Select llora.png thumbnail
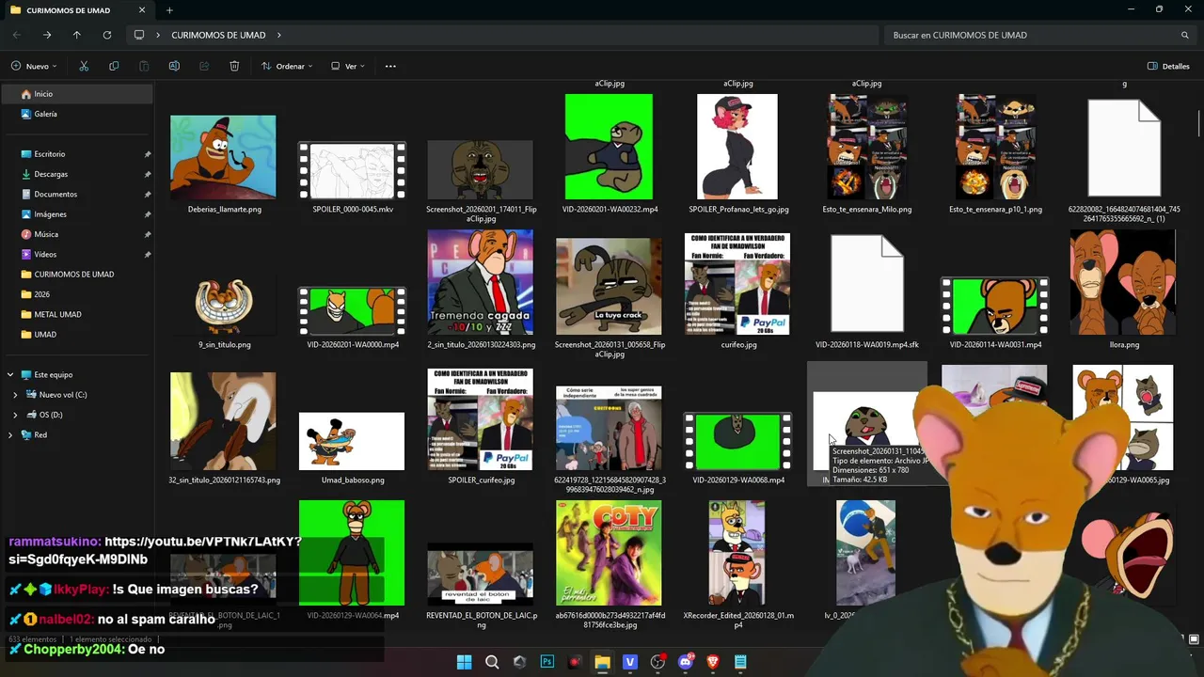This screenshot has width=1204, height=677. 1123,282
